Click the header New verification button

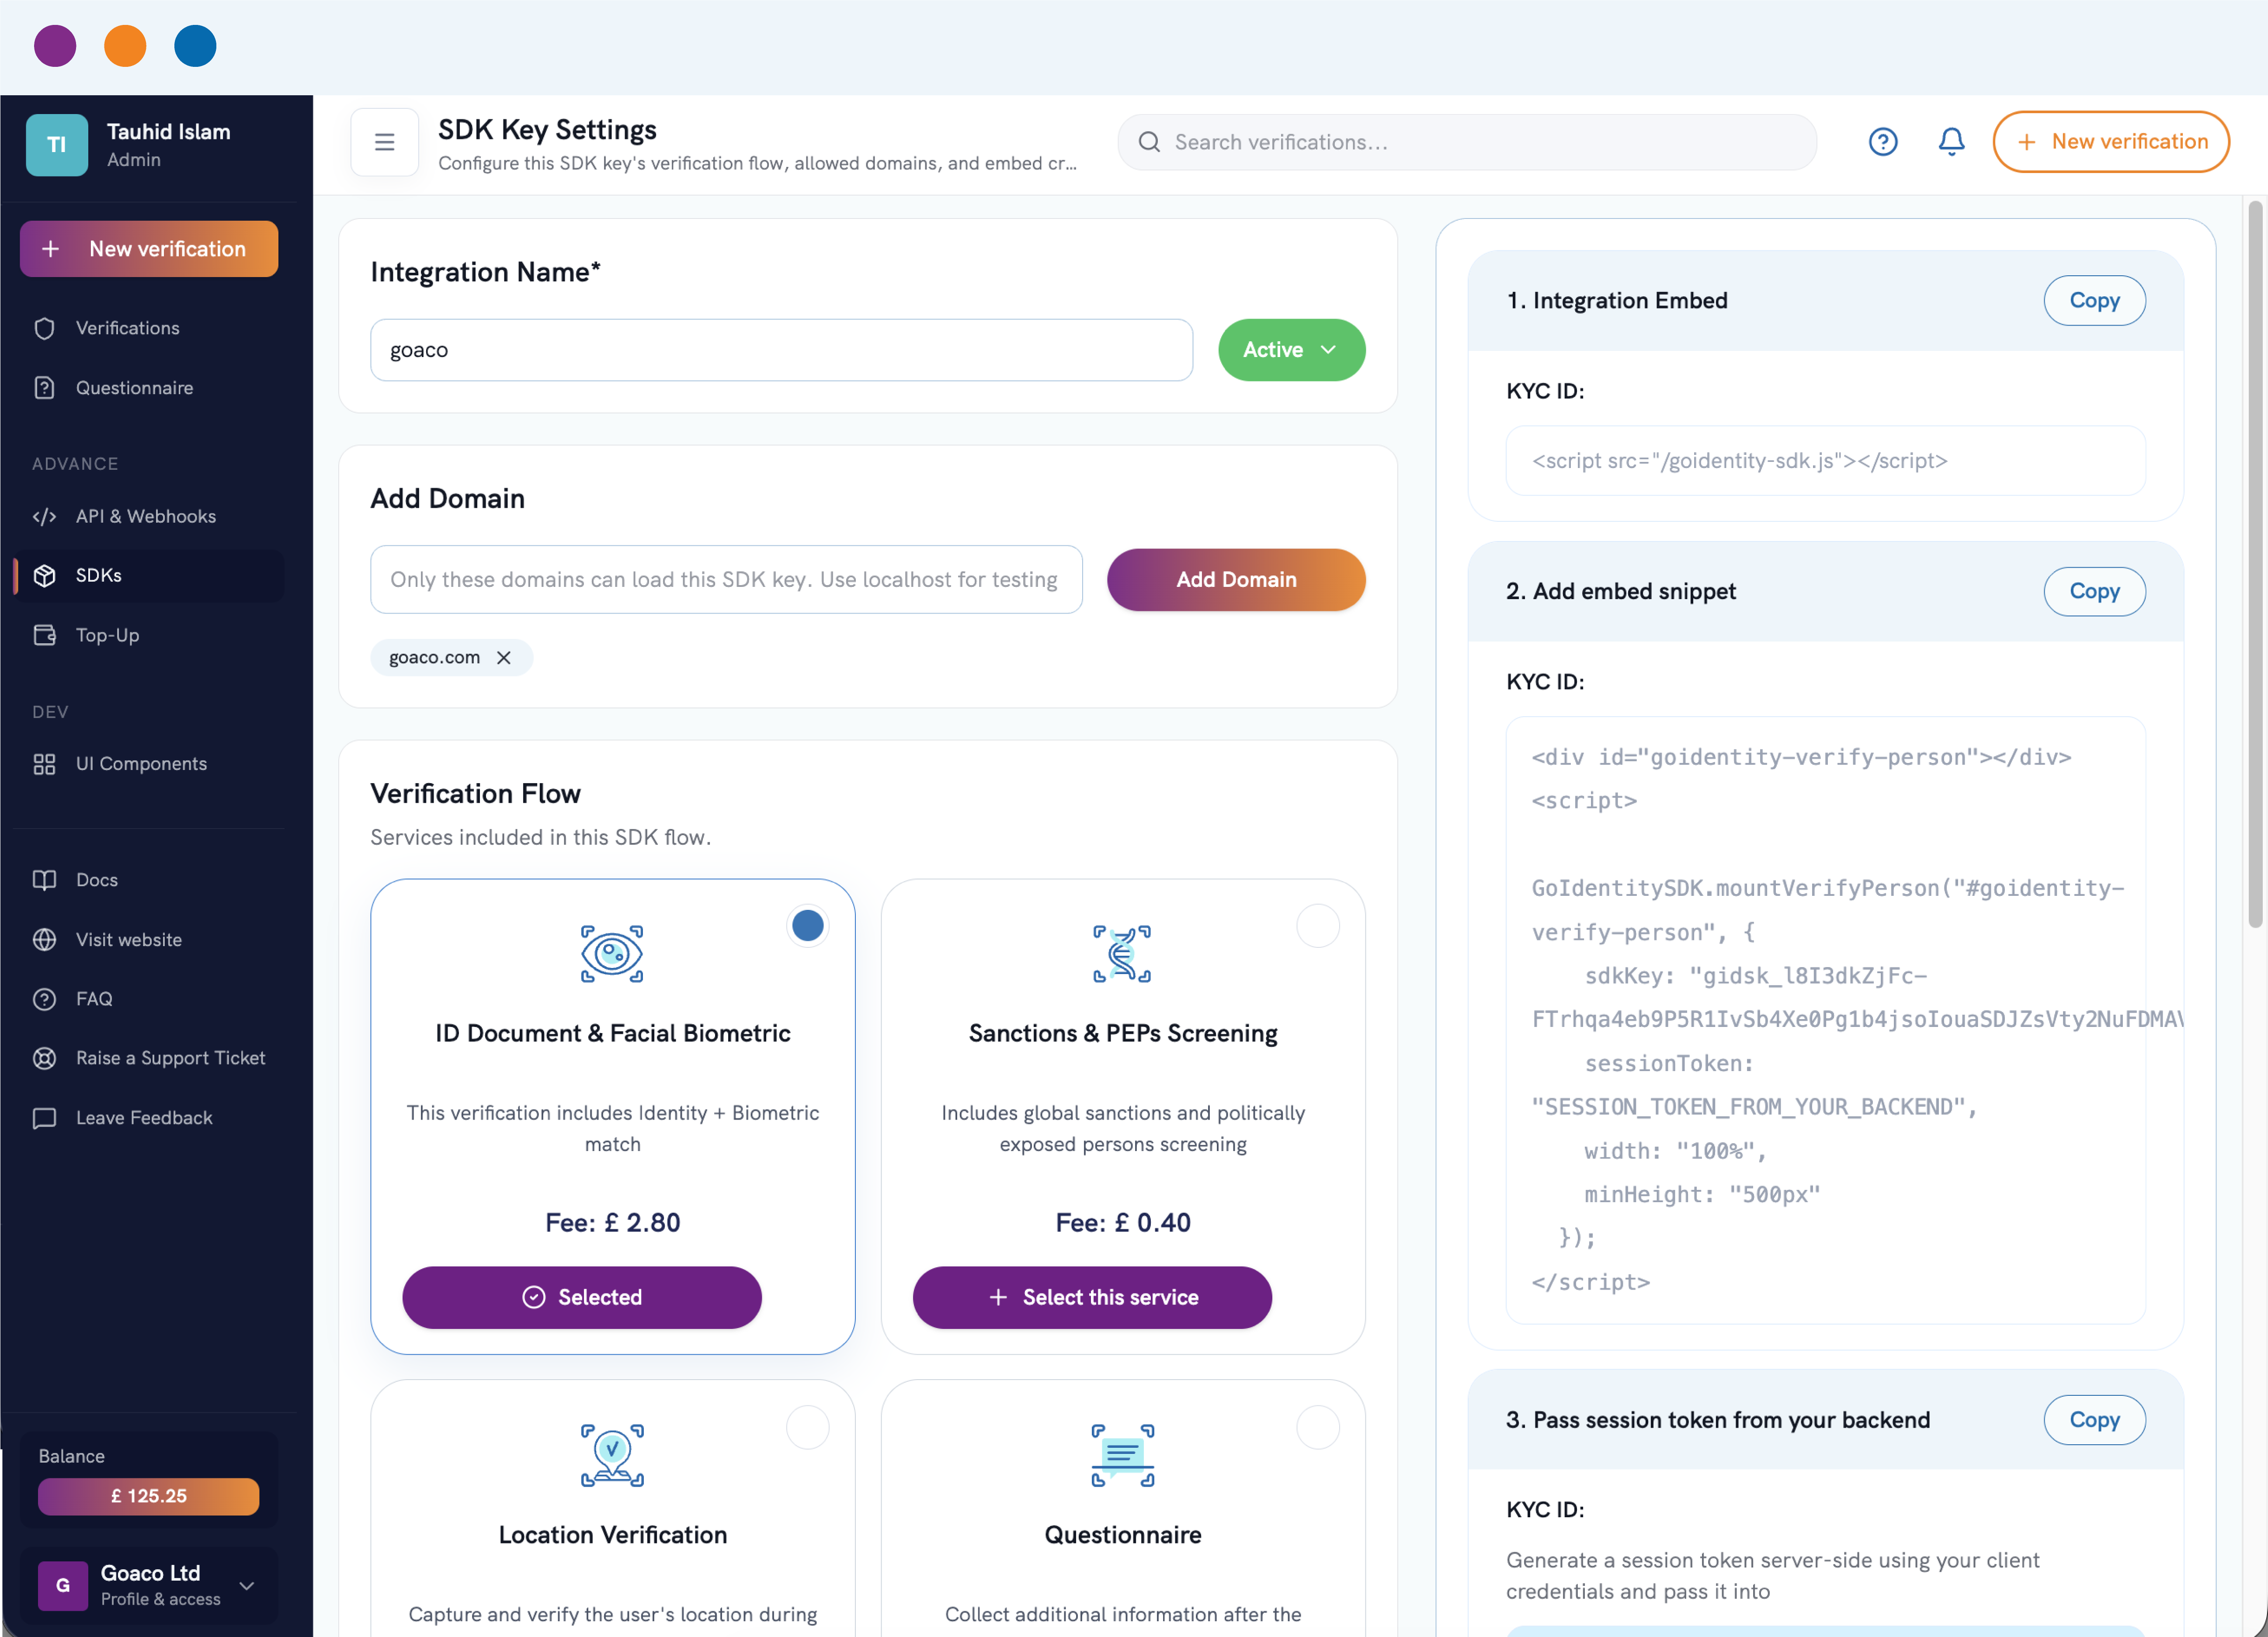[x=2110, y=142]
